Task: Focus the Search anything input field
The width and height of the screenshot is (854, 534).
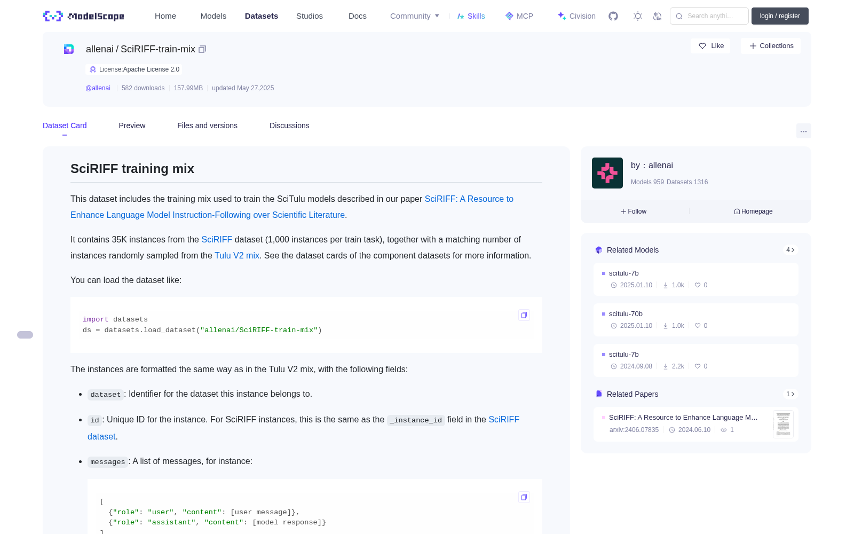Action: click(x=709, y=16)
